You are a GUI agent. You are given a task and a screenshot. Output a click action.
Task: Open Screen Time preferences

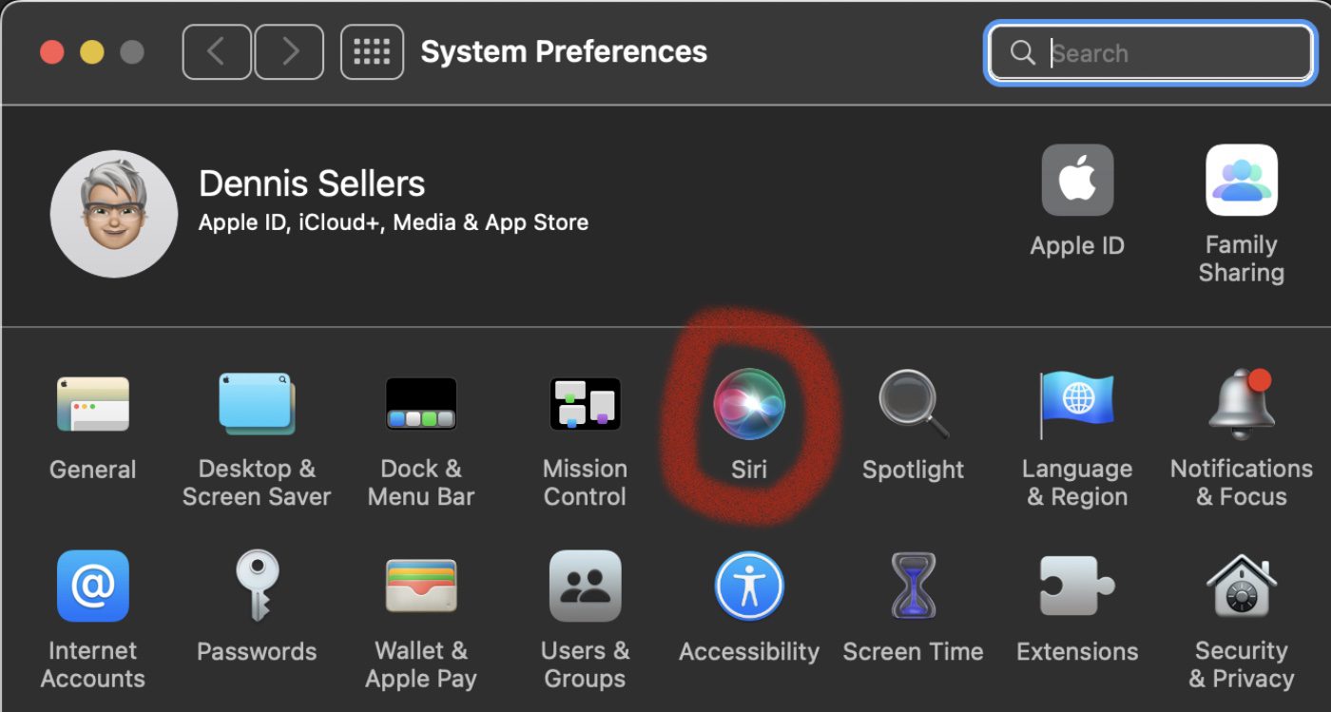pos(913,586)
